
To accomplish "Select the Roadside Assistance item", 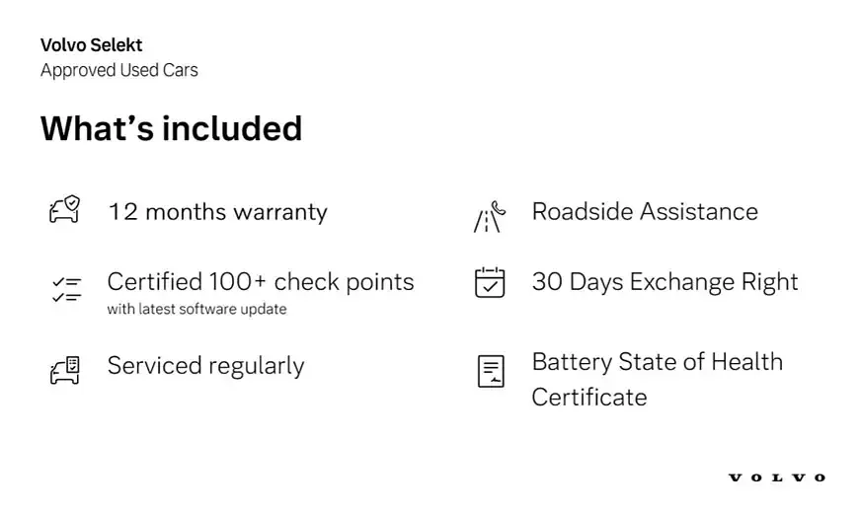I will pos(645,212).
